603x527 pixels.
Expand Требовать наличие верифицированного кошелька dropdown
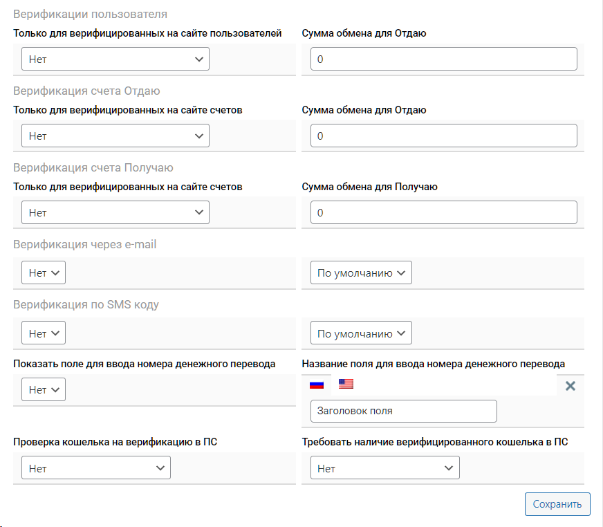pos(384,469)
